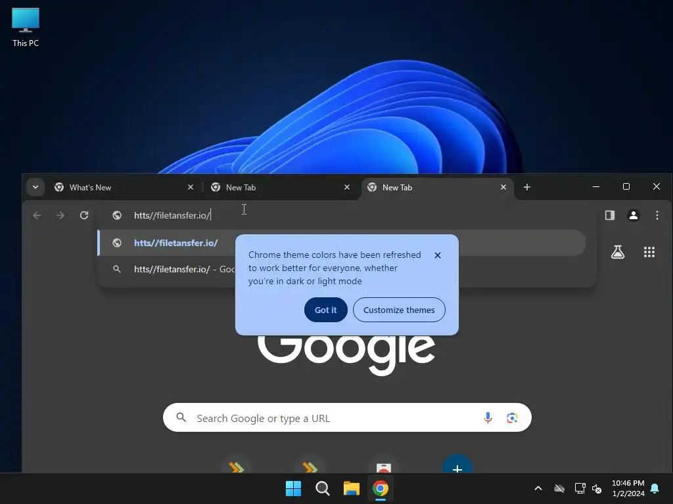The width and height of the screenshot is (673, 504).
Task: Open a new tab with plus button
Action: (527, 187)
